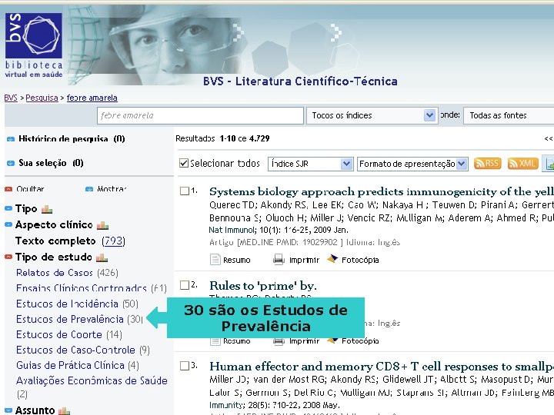Filter by Ensaios Clínicos Controlados
Image resolution: width=554 pixels, height=415 pixels.
click(x=82, y=288)
